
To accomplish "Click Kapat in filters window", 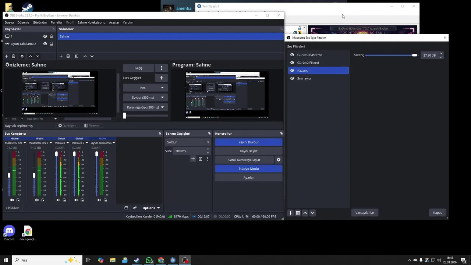I will coord(438,212).
